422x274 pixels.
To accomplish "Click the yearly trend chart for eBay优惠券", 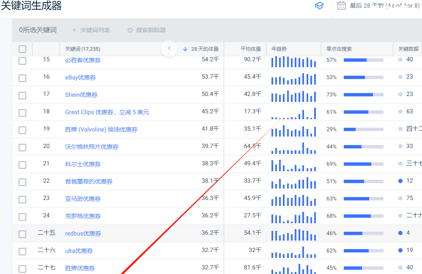I will pyautogui.click(x=293, y=79).
